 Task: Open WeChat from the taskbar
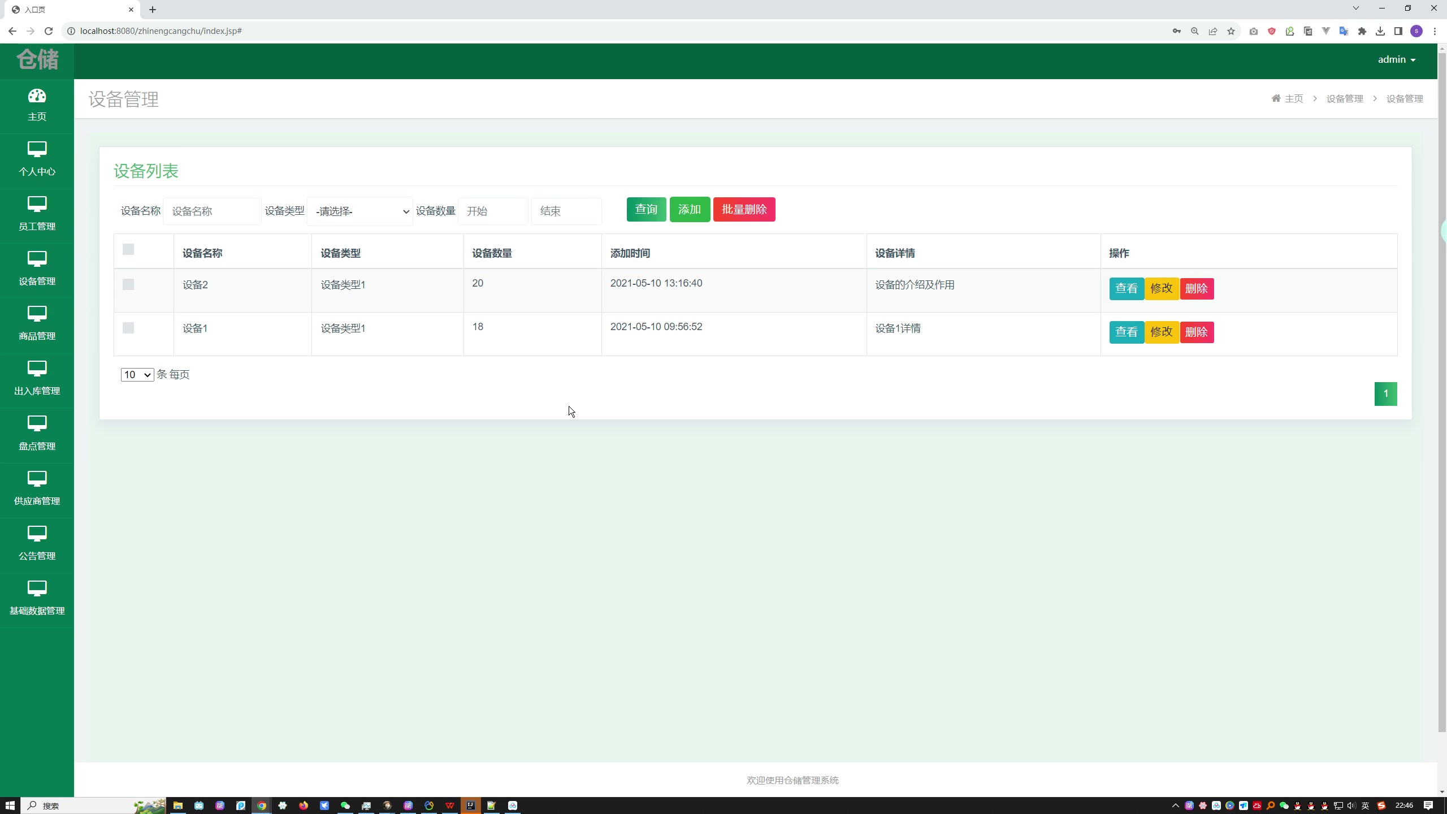[x=345, y=806]
